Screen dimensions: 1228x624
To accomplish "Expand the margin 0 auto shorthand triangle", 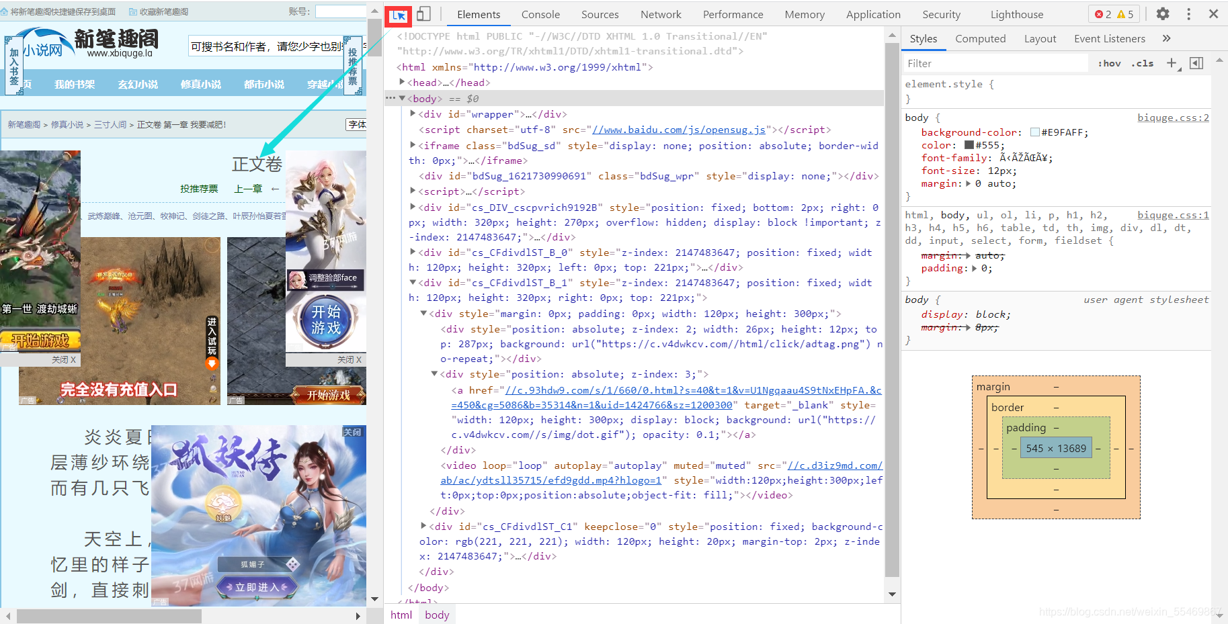I will click(x=969, y=183).
